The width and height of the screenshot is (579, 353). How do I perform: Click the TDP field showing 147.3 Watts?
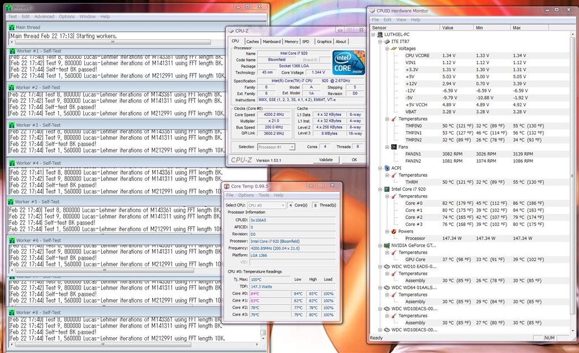coord(292,287)
